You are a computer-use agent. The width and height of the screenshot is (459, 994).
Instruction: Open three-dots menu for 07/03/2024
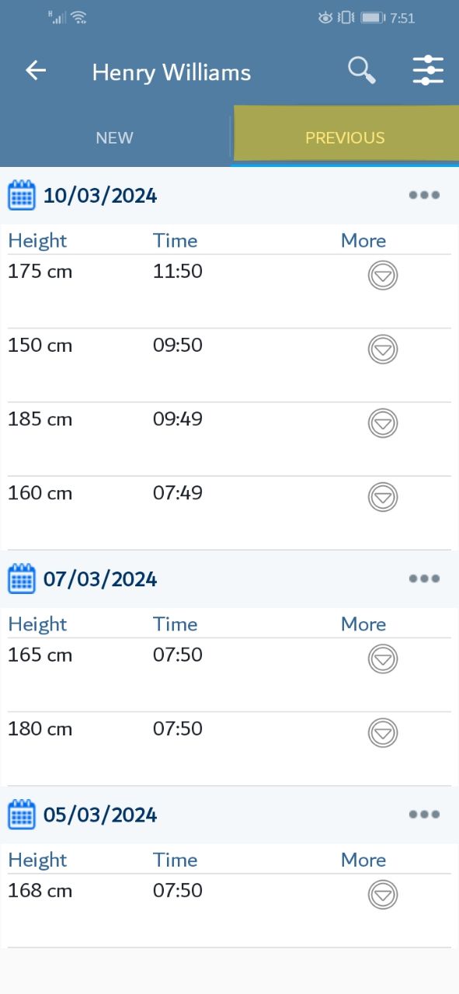pos(425,579)
